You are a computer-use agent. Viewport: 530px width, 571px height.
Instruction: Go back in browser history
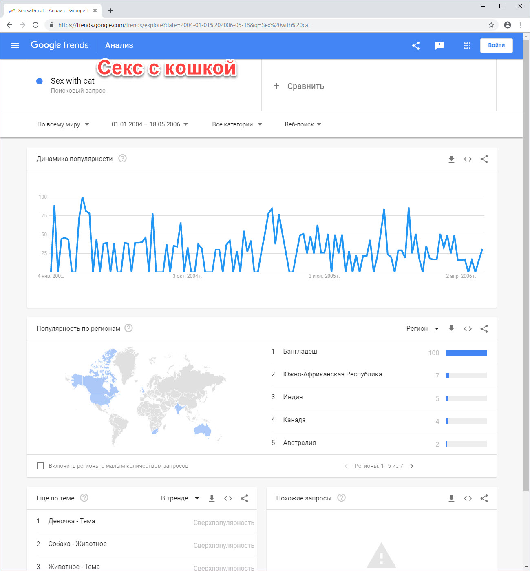coord(9,25)
